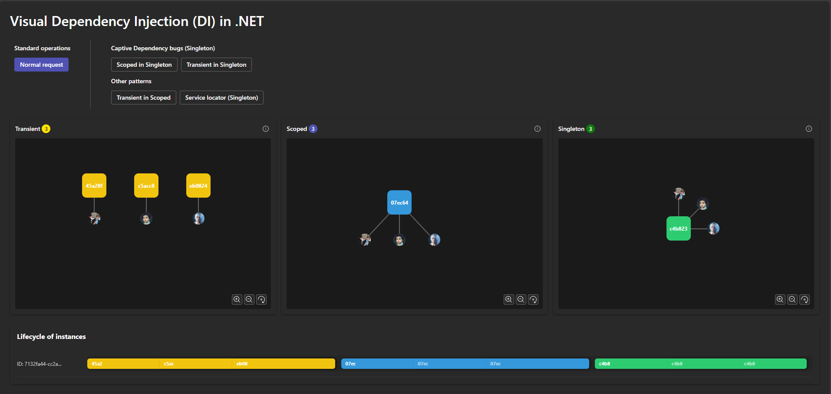
Task: Reset view icon in Transient panel
Action: 261,300
